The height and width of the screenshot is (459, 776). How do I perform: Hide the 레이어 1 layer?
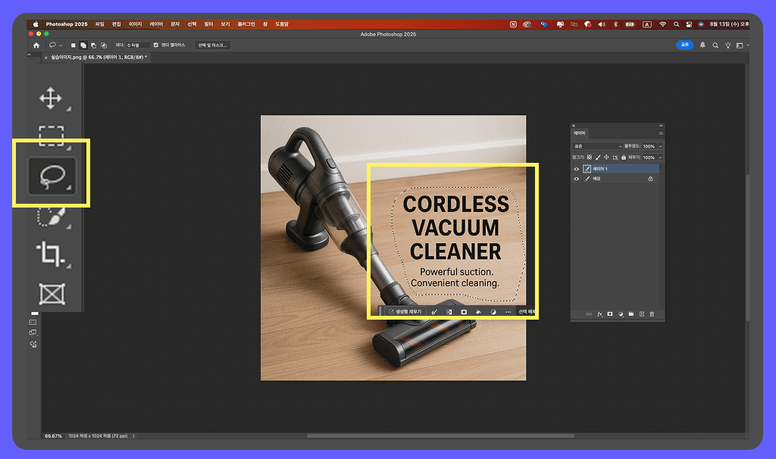pyautogui.click(x=577, y=169)
